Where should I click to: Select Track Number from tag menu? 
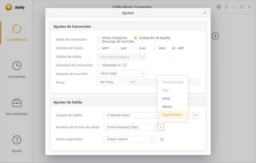tap(173, 82)
